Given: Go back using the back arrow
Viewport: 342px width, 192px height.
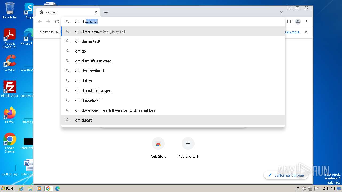Looking at the screenshot, I should (40, 22).
